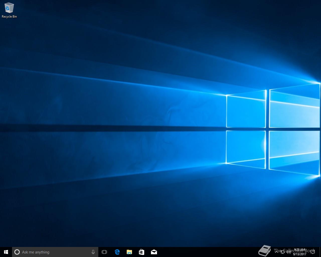The height and width of the screenshot is (257, 321).
Task: Expand the hidden tray icons chevron
Action: click(277, 252)
